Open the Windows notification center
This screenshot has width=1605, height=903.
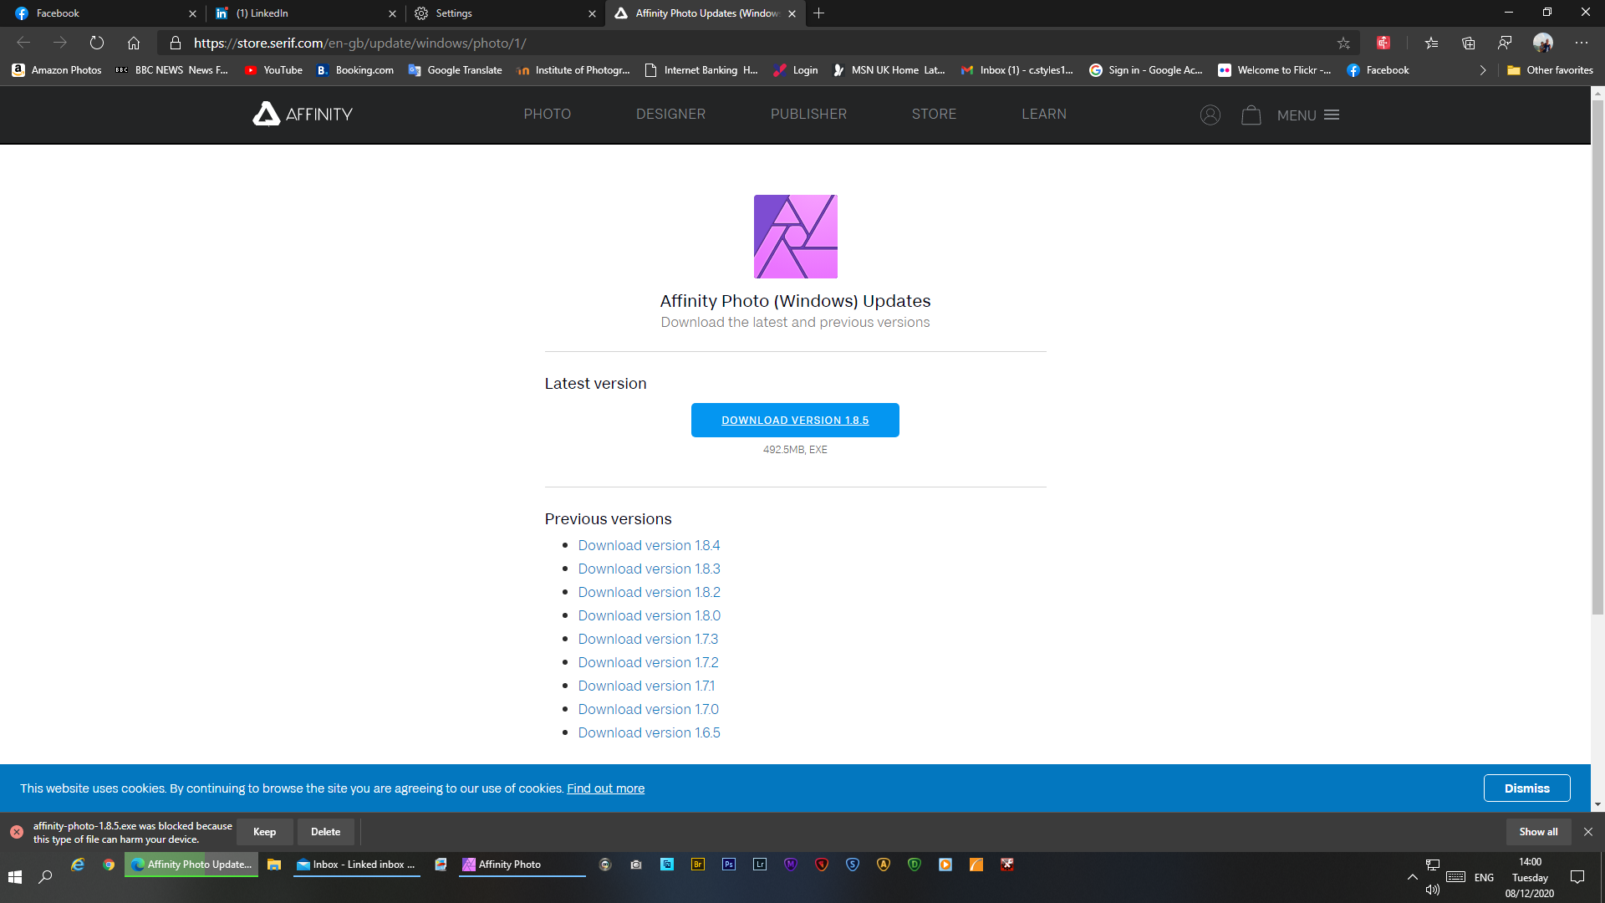click(1577, 877)
